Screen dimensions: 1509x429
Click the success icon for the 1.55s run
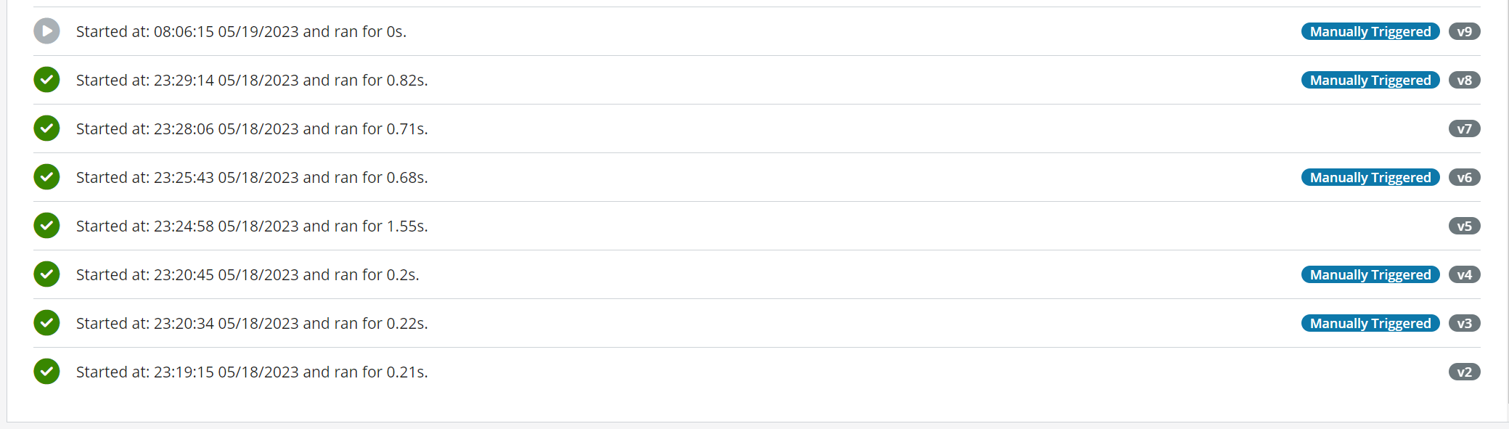pos(46,226)
